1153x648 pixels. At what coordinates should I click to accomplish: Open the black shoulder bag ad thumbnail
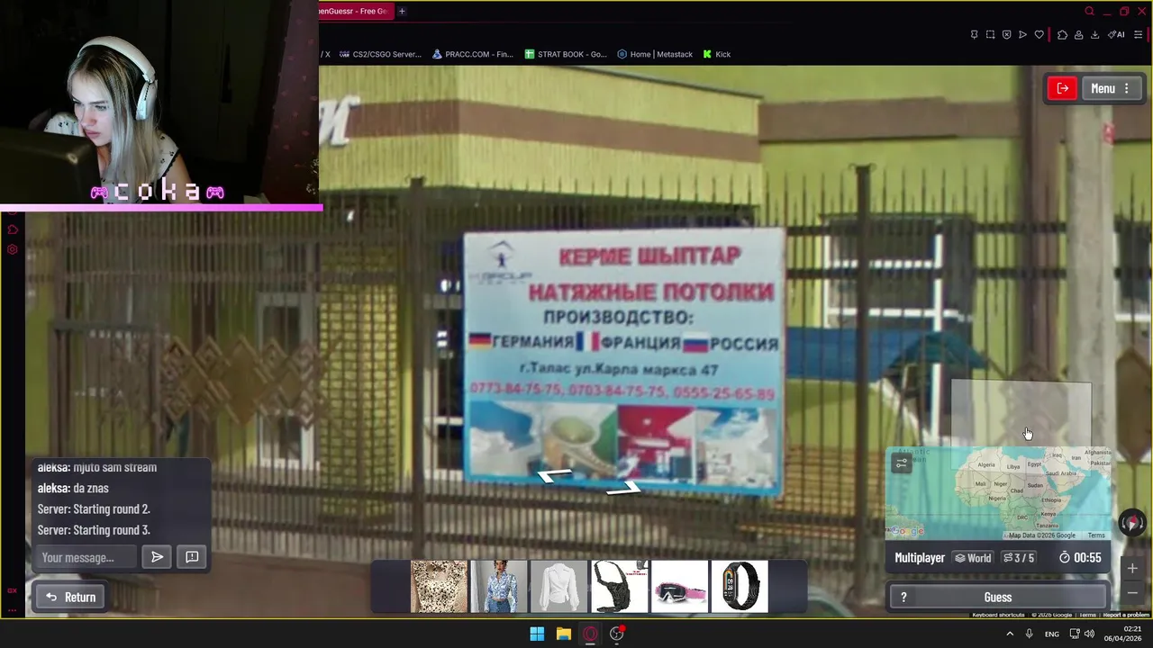pos(619,586)
